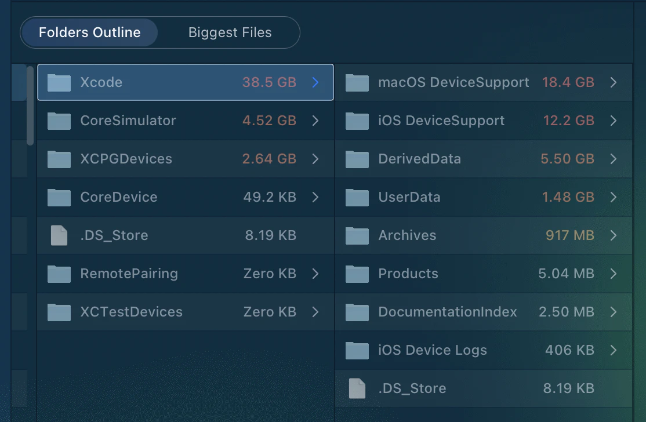Screen dimensions: 646x422
Task: Click the 38.5 GB size value
Action: point(270,82)
